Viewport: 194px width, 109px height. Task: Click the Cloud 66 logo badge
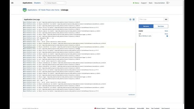(25, 10)
